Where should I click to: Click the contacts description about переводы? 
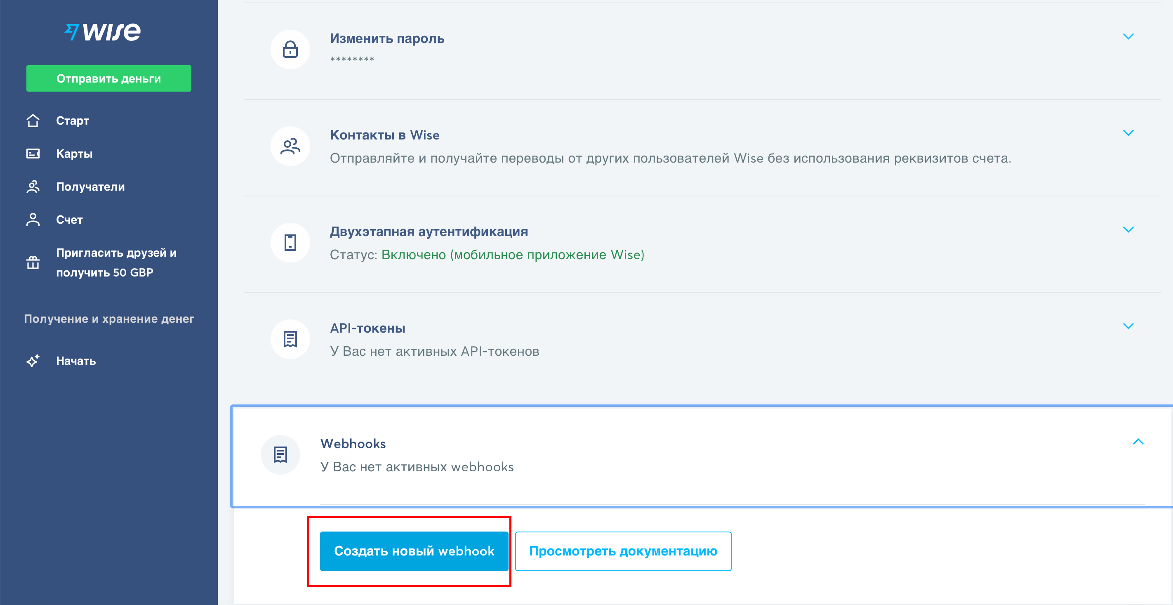point(670,158)
